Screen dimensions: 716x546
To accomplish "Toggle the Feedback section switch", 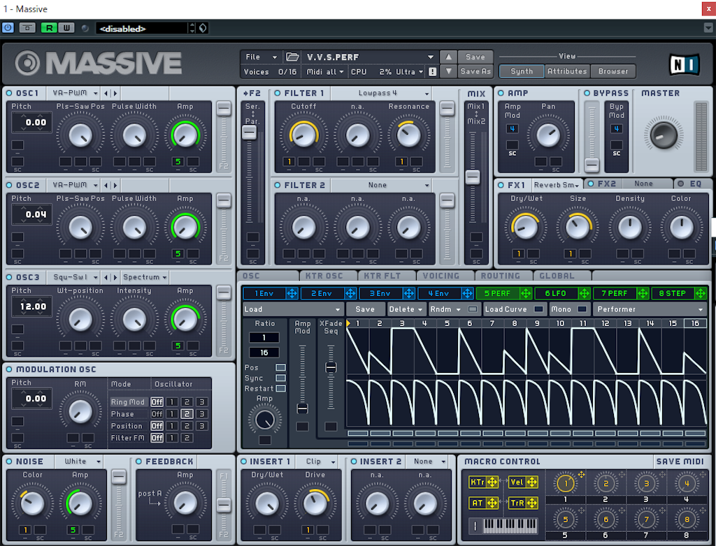I will [138, 462].
